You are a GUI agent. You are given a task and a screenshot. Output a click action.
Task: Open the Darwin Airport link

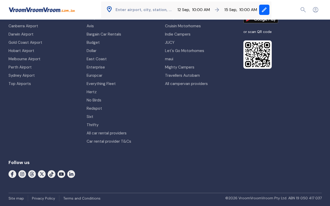click(21, 34)
